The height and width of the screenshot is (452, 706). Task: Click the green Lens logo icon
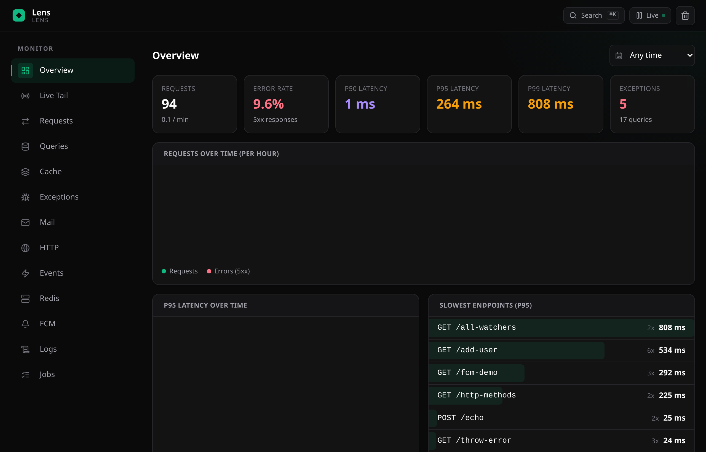click(x=19, y=15)
